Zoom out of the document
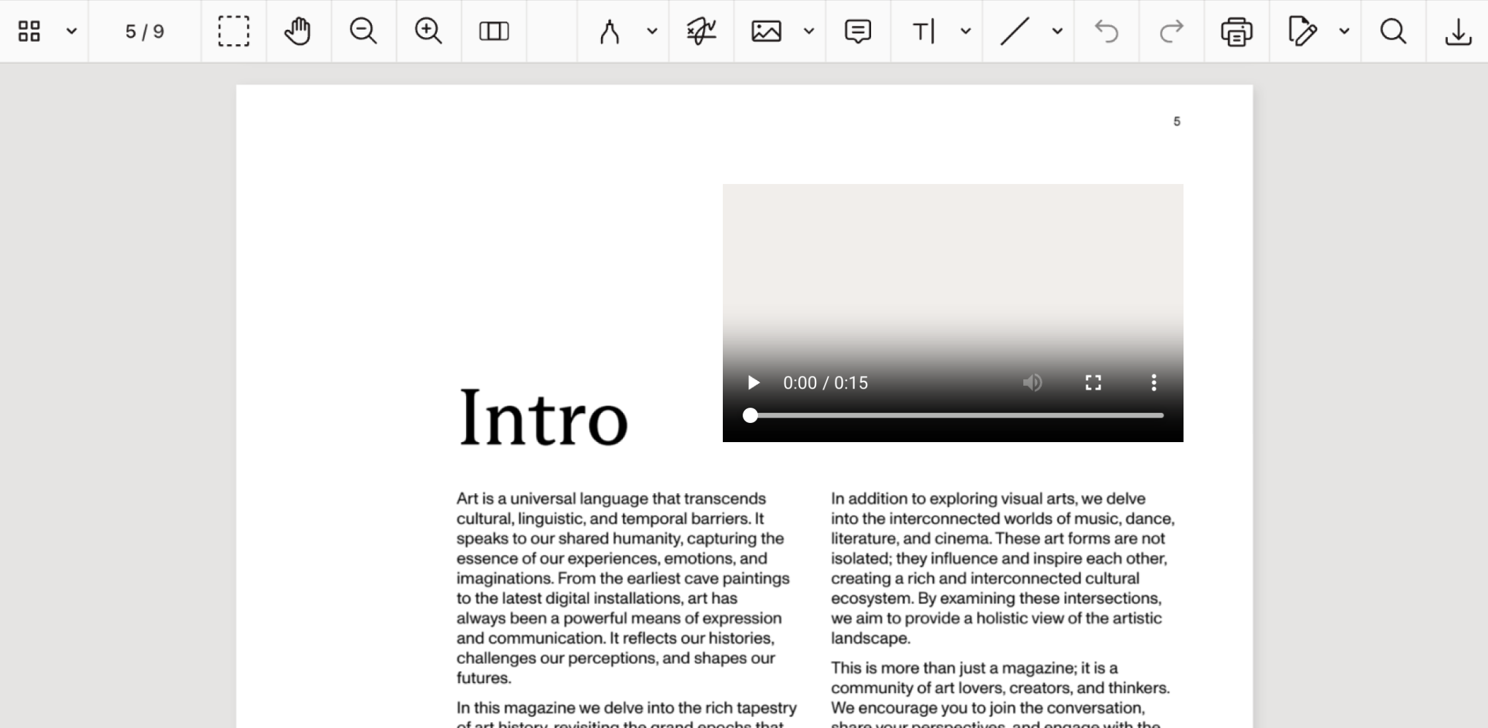The width and height of the screenshot is (1488, 728). 363,30
